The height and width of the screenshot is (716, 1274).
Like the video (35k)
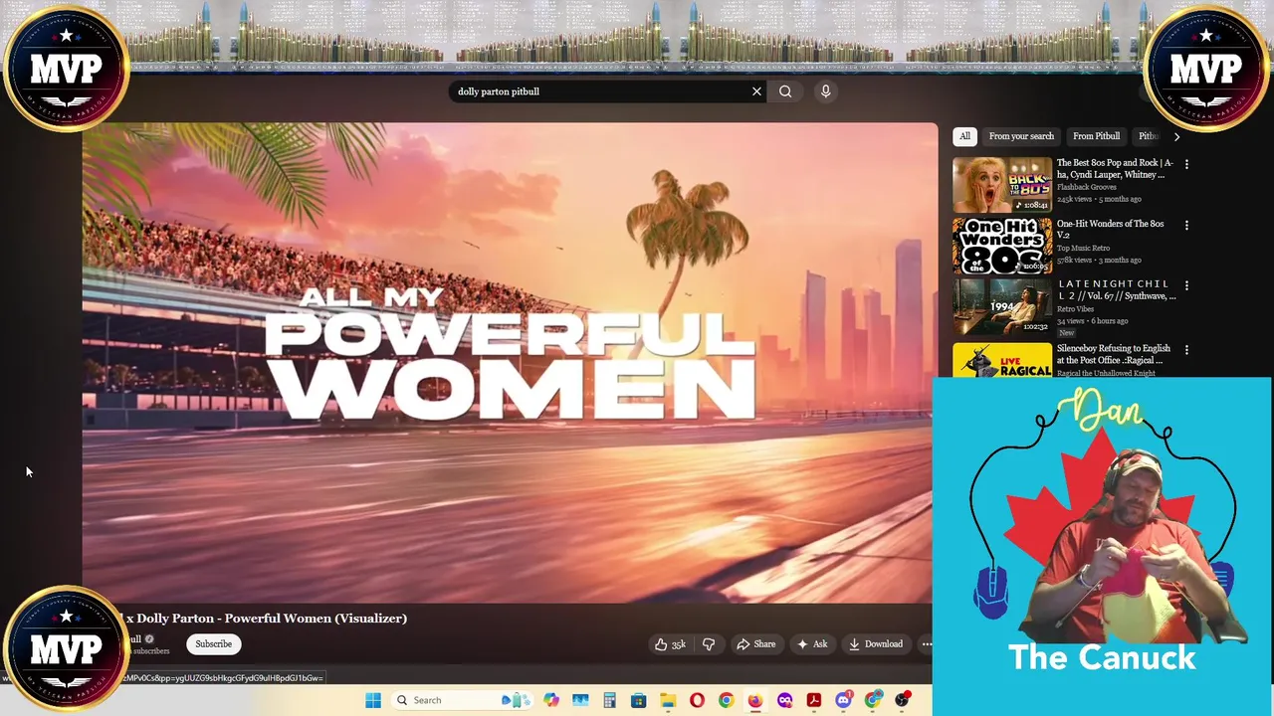point(670,644)
